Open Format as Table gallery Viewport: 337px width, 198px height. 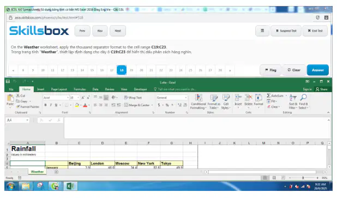pyautogui.click(x=214, y=101)
